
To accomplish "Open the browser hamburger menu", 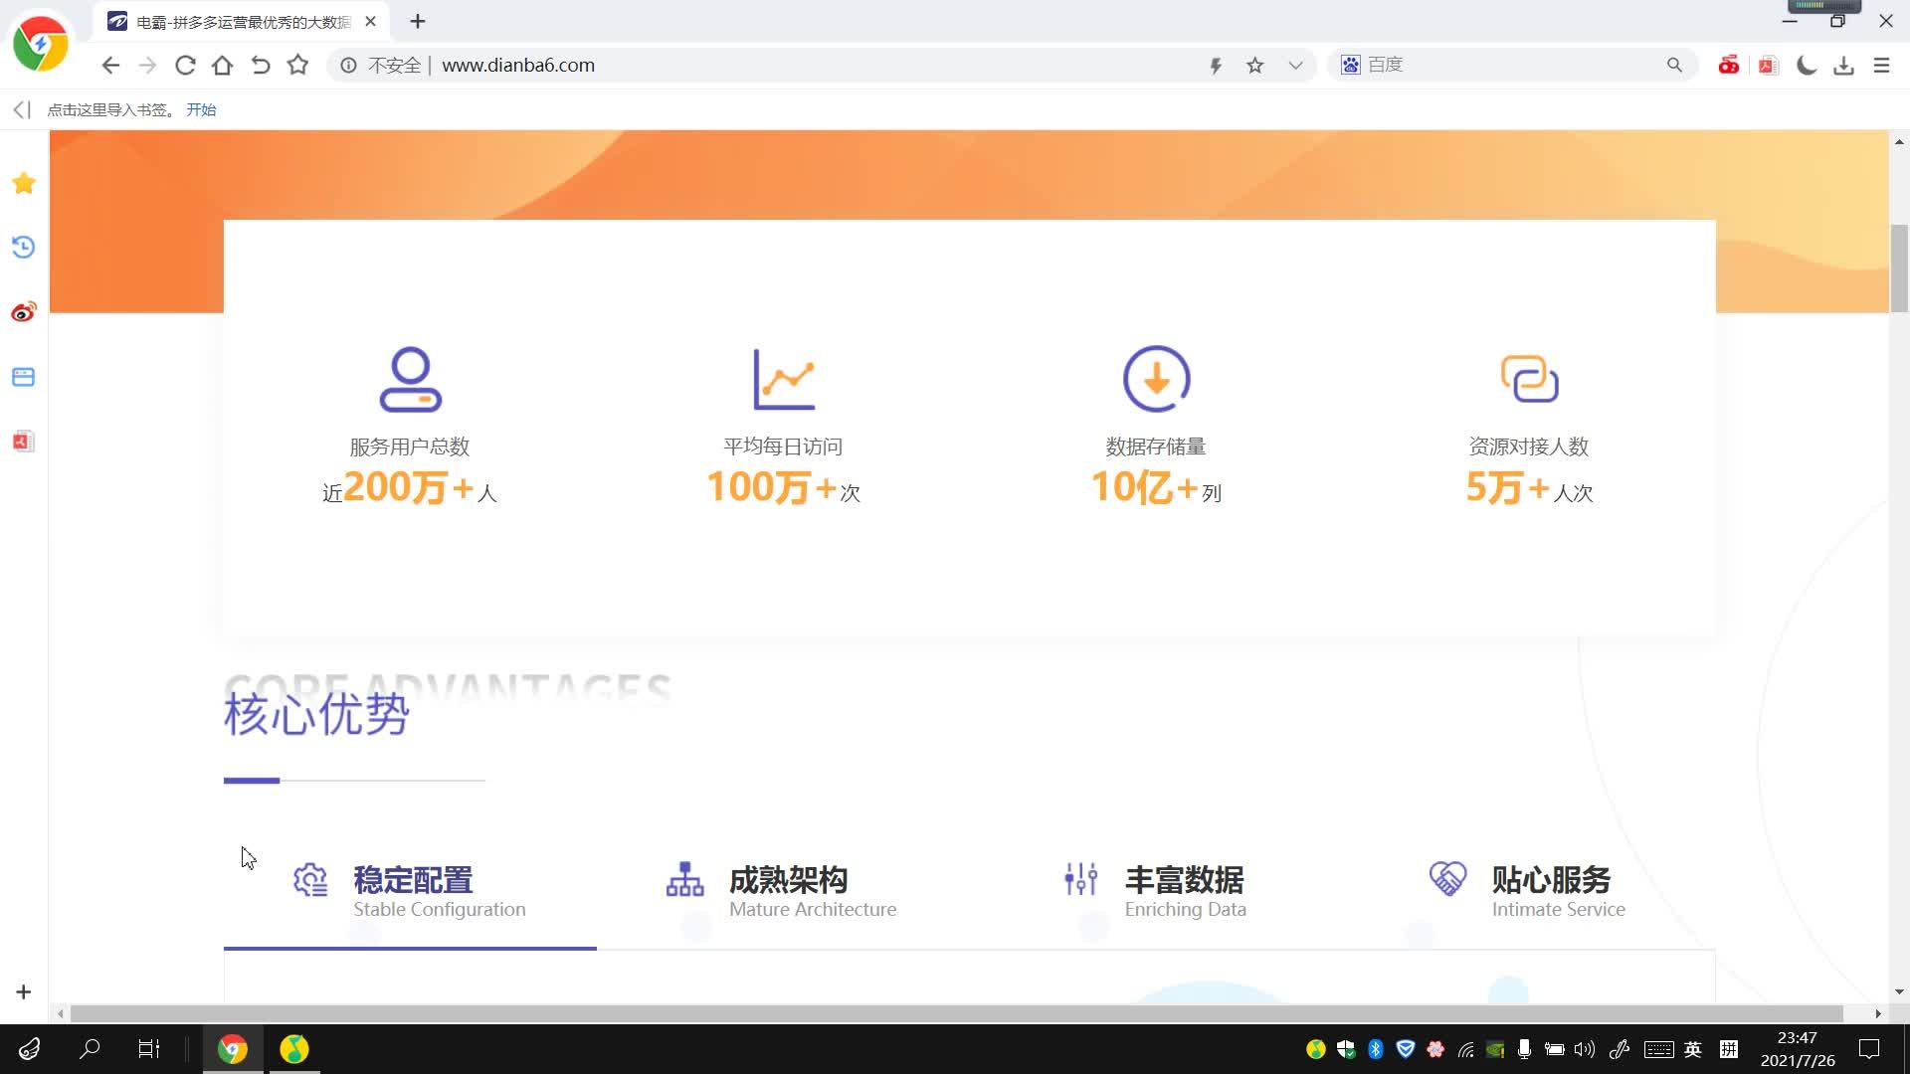I will (x=1882, y=65).
